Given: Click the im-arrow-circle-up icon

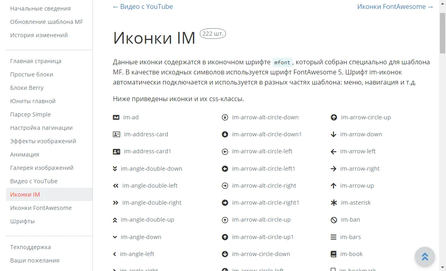Looking at the screenshot, I should 333,117.
